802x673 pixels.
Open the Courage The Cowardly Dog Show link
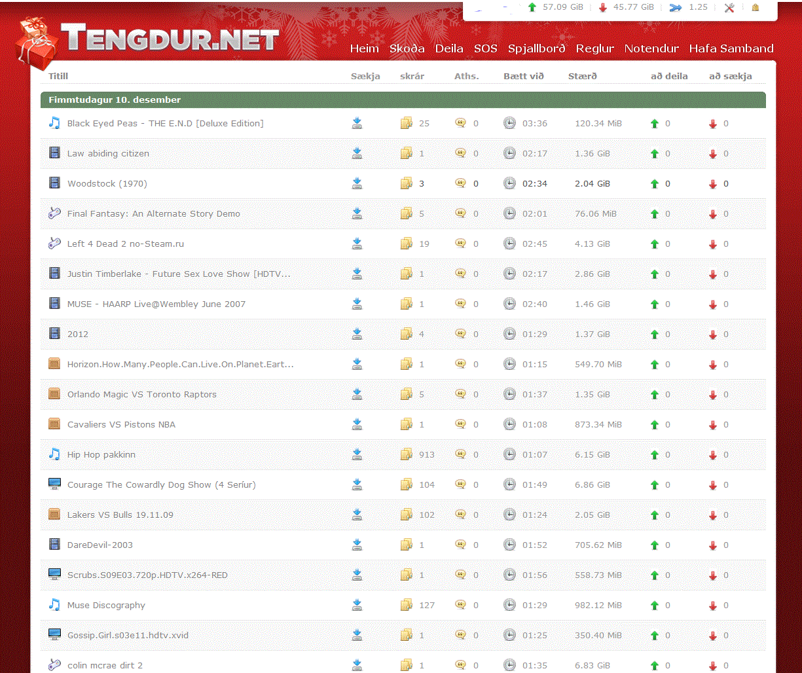click(161, 485)
